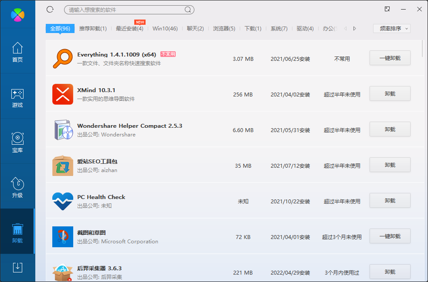
Task: Open the 宝库 software library sidebar icon
Action: (x=17, y=142)
